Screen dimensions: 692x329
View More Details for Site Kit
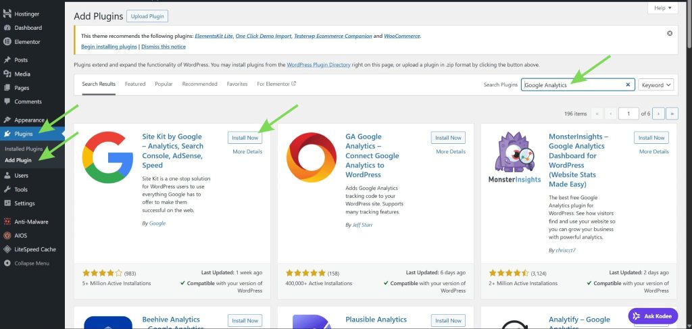click(x=247, y=151)
